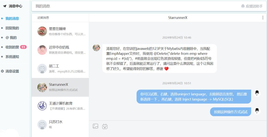Click the avatar of 迟早夺你奶瓶
This screenshot has width=267, height=137.
(42, 50)
